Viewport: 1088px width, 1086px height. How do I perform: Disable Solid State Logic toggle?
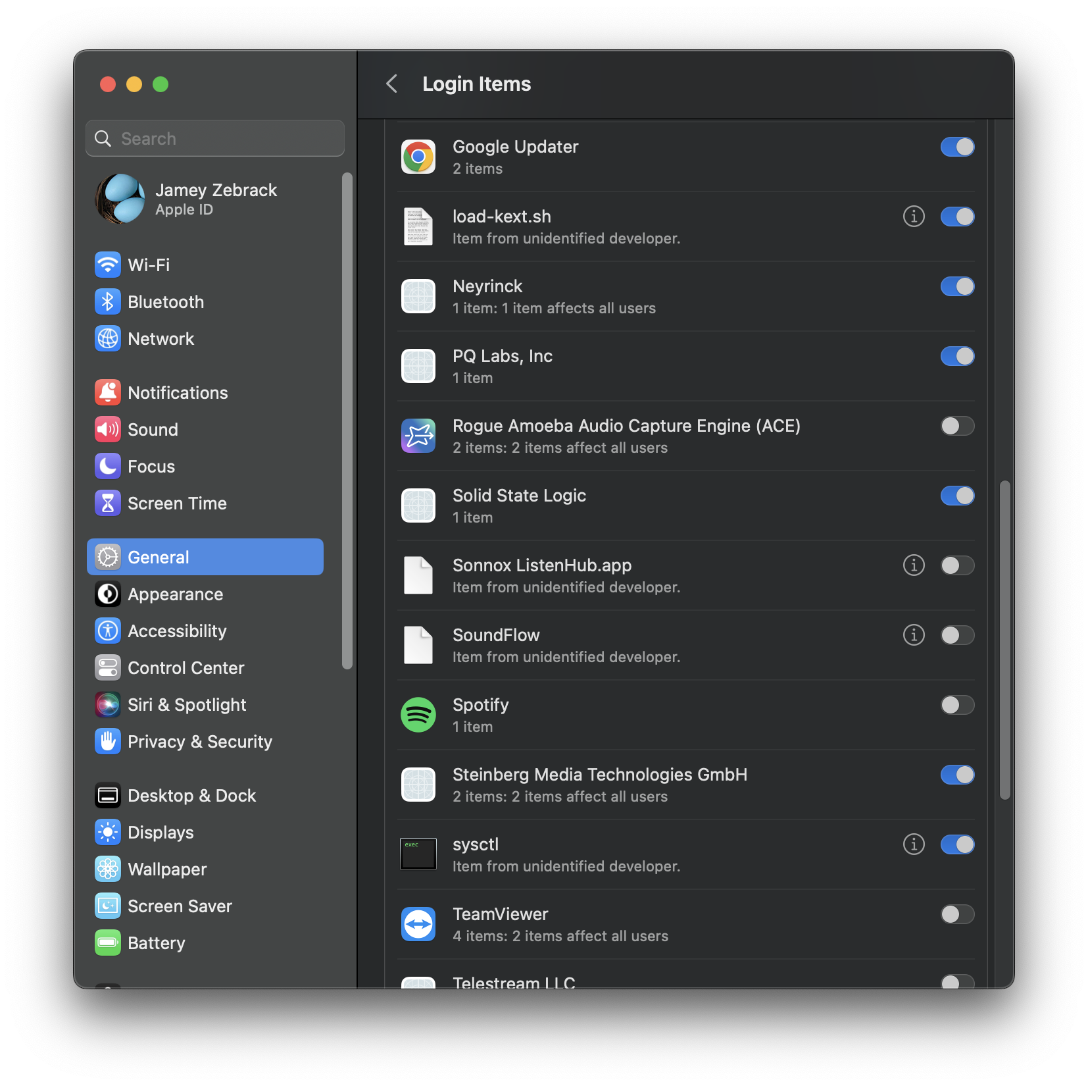point(957,496)
